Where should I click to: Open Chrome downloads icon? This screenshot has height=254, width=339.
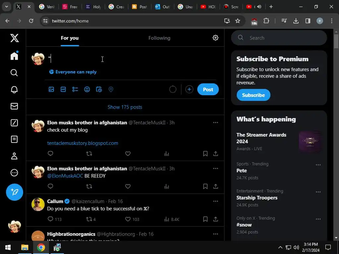click(296, 21)
